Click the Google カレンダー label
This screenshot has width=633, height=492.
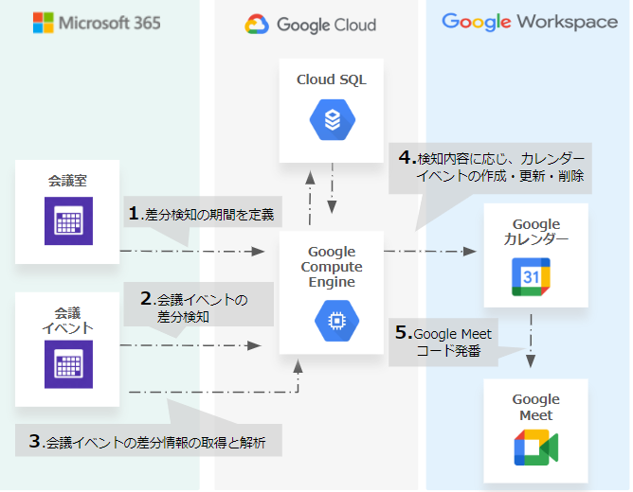[x=536, y=232]
